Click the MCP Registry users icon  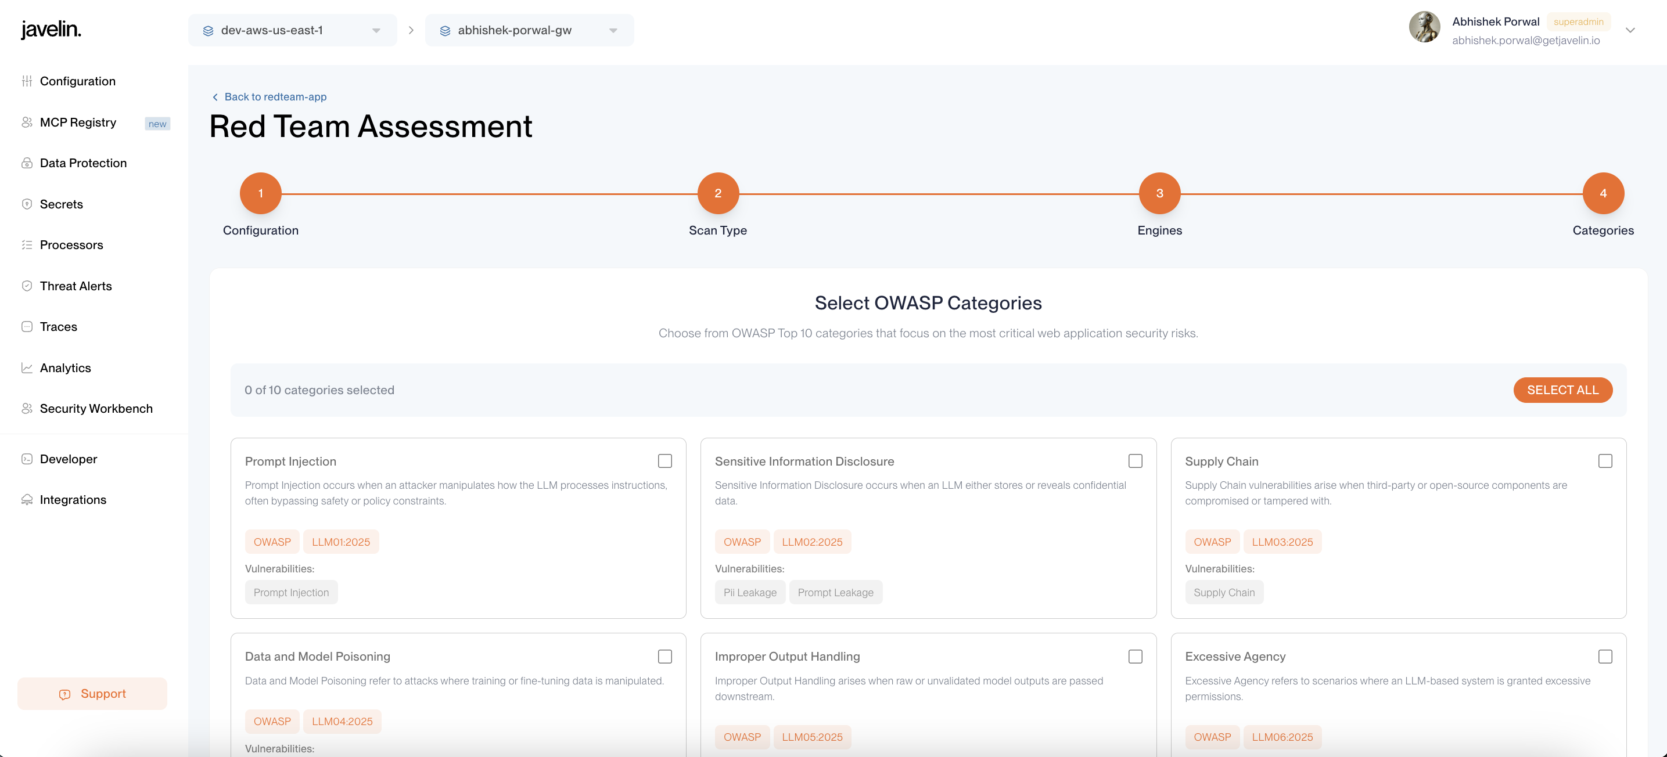[27, 122]
